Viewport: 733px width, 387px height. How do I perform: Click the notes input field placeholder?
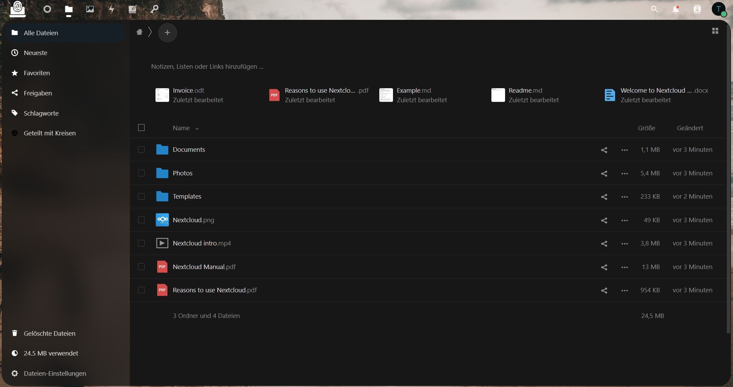207,67
